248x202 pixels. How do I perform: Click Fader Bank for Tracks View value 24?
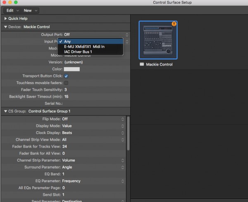click(64, 147)
